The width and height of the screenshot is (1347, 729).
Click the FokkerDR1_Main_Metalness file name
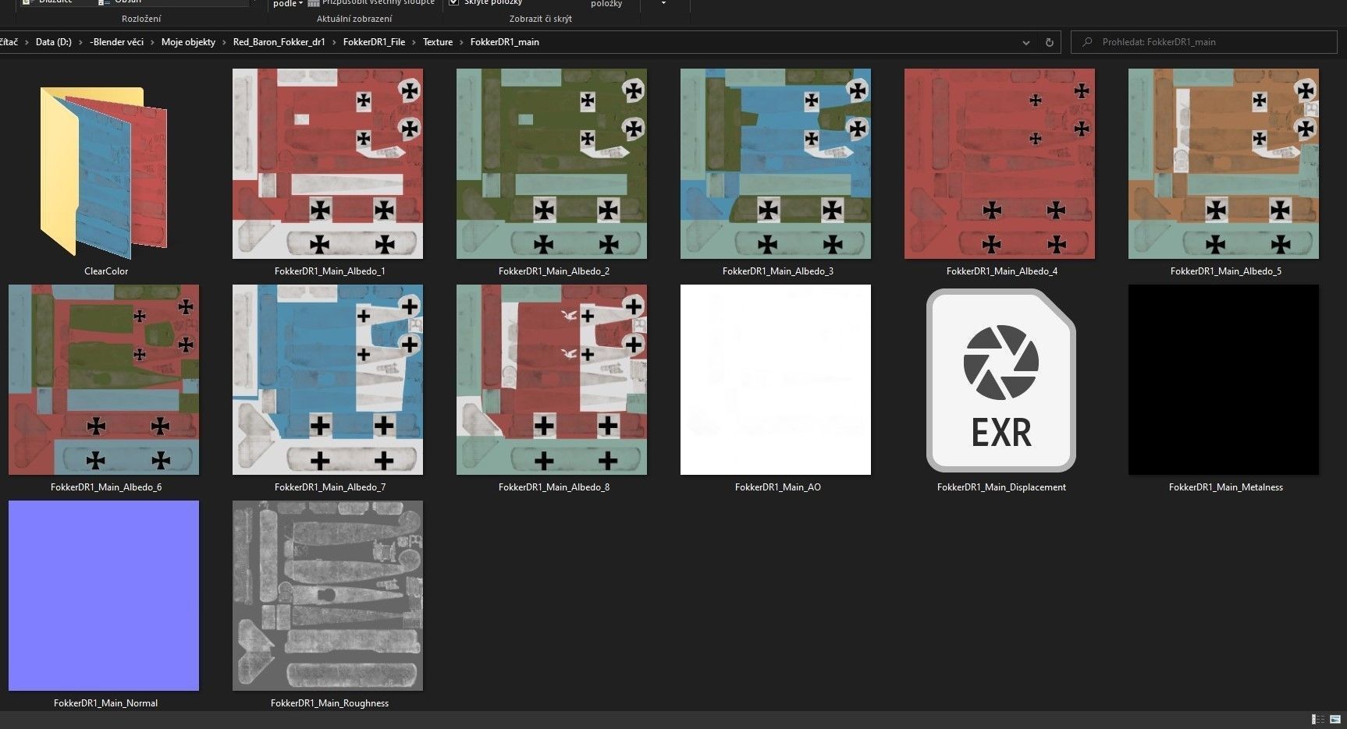pos(1226,487)
